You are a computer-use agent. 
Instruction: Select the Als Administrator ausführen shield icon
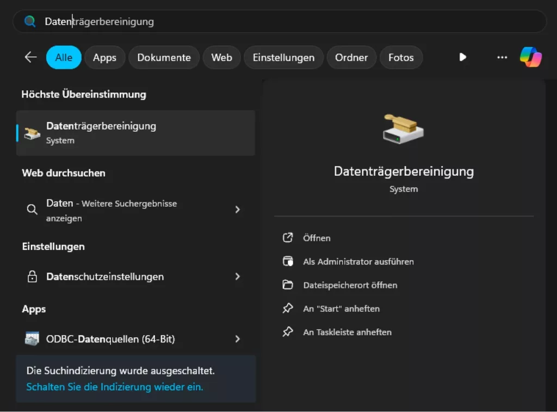tap(288, 261)
